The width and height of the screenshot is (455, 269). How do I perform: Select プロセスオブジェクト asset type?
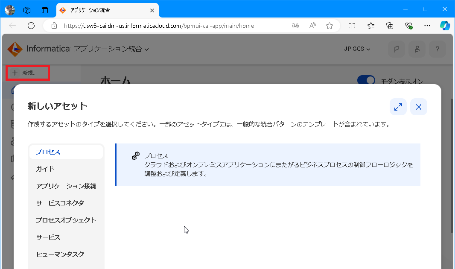[66, 220]
